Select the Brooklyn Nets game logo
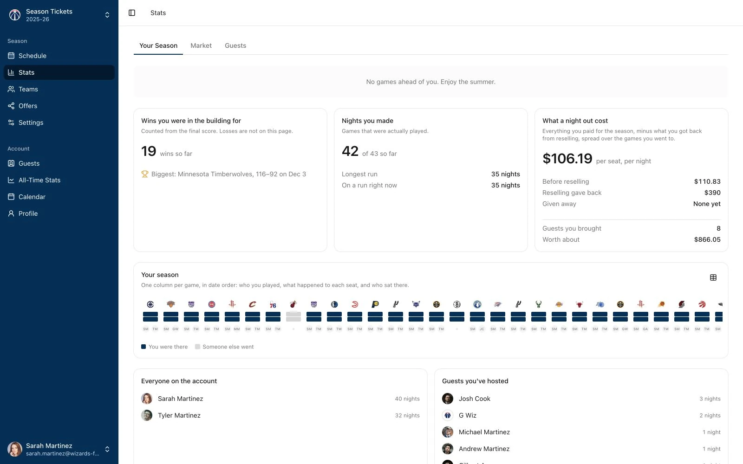The height and width of the screenshot is (464, 743). (457, 304)
